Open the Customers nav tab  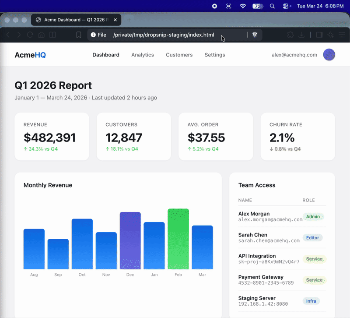pyautogui.click(x=179, y=55)
